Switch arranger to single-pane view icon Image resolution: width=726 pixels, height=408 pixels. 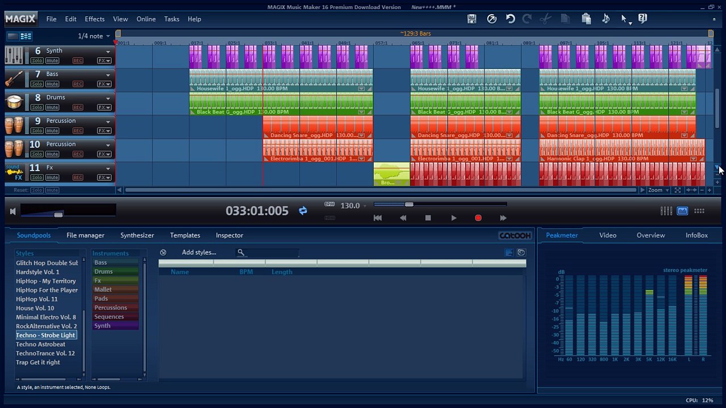click(12, 36)
